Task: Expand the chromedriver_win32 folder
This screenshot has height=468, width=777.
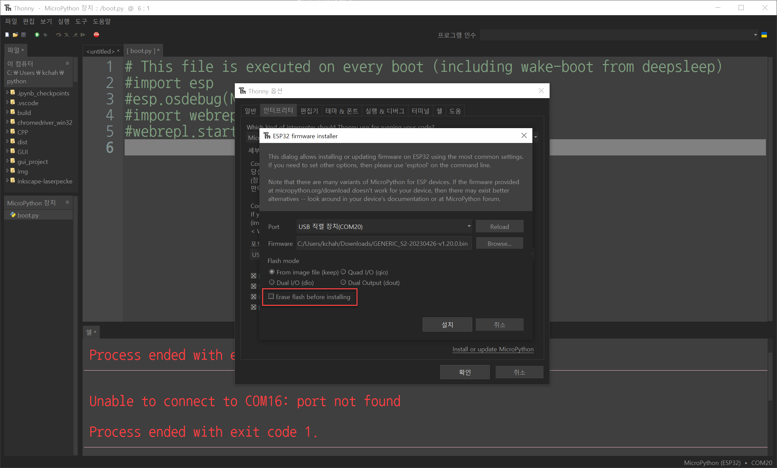Action: tap(7, 122)
